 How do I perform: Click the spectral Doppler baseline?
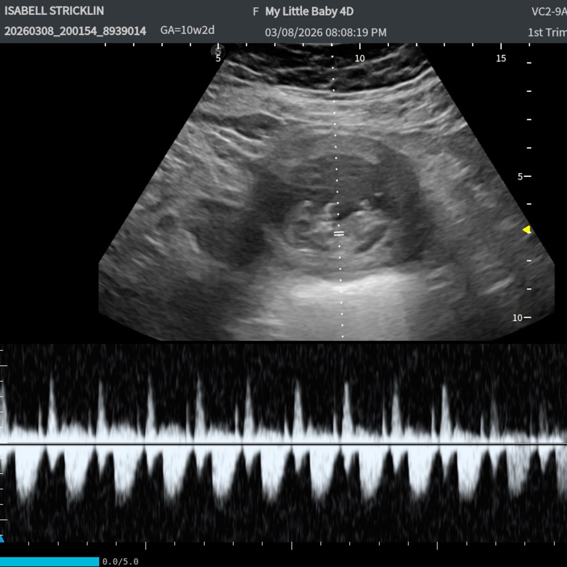click(x=283, y=444)
